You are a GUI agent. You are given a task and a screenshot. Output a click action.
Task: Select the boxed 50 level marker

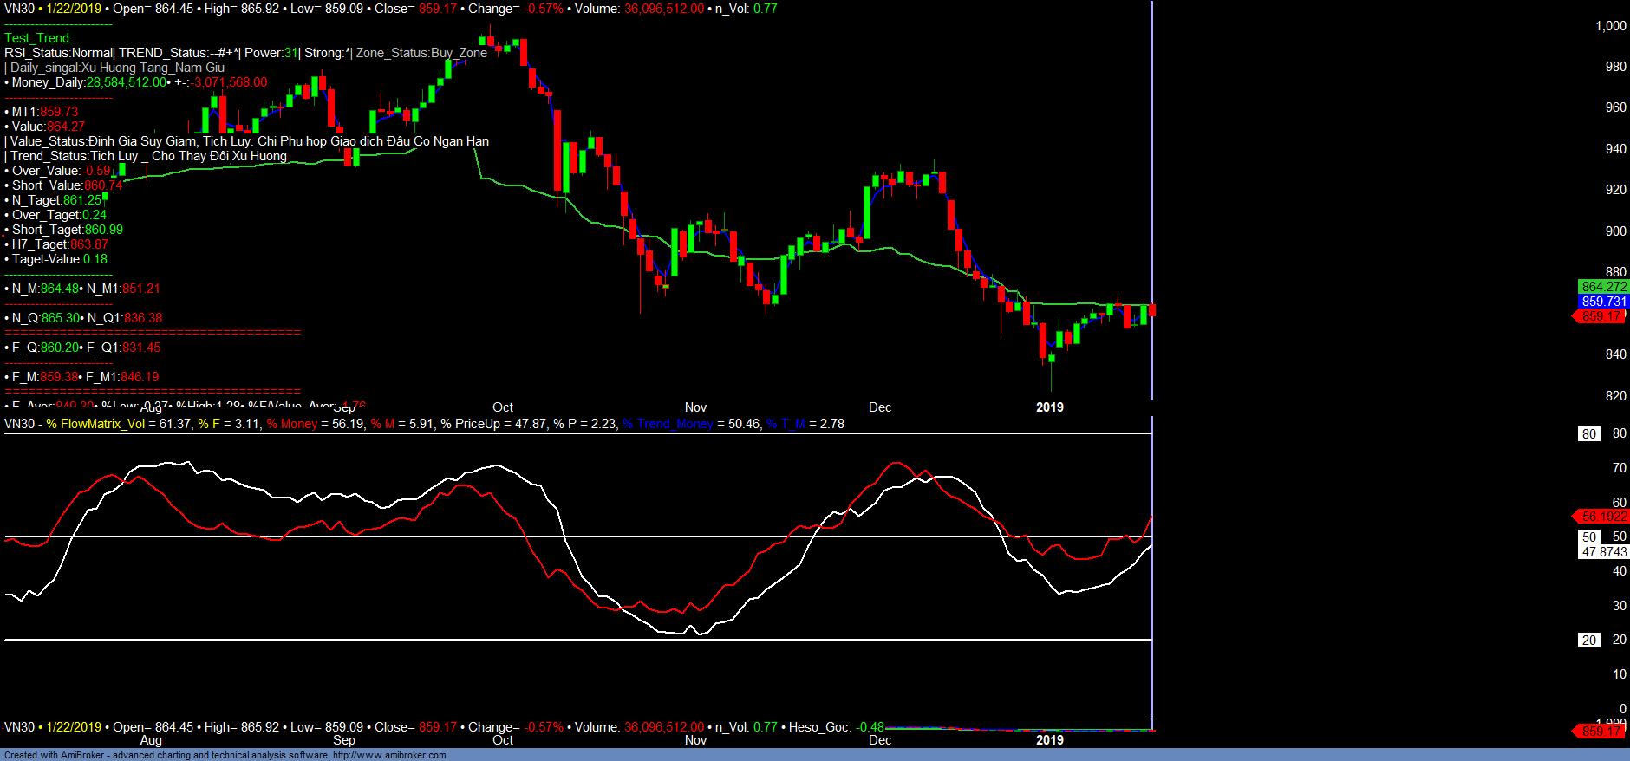(1588, 537)
